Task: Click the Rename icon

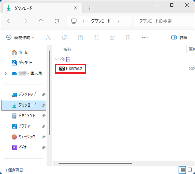Action: click(96, 37)
